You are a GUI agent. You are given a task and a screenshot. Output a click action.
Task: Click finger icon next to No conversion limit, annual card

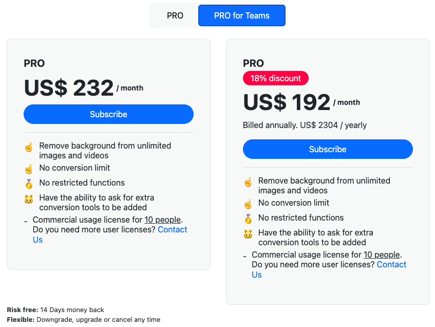coord(248,204)
